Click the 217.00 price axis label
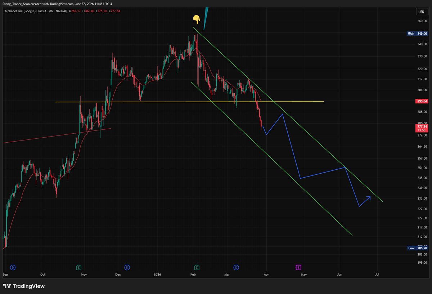The width and height of the screenshot is (432, 294). click(422, 228)
